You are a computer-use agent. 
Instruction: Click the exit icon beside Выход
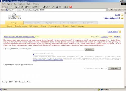point(122,15)
